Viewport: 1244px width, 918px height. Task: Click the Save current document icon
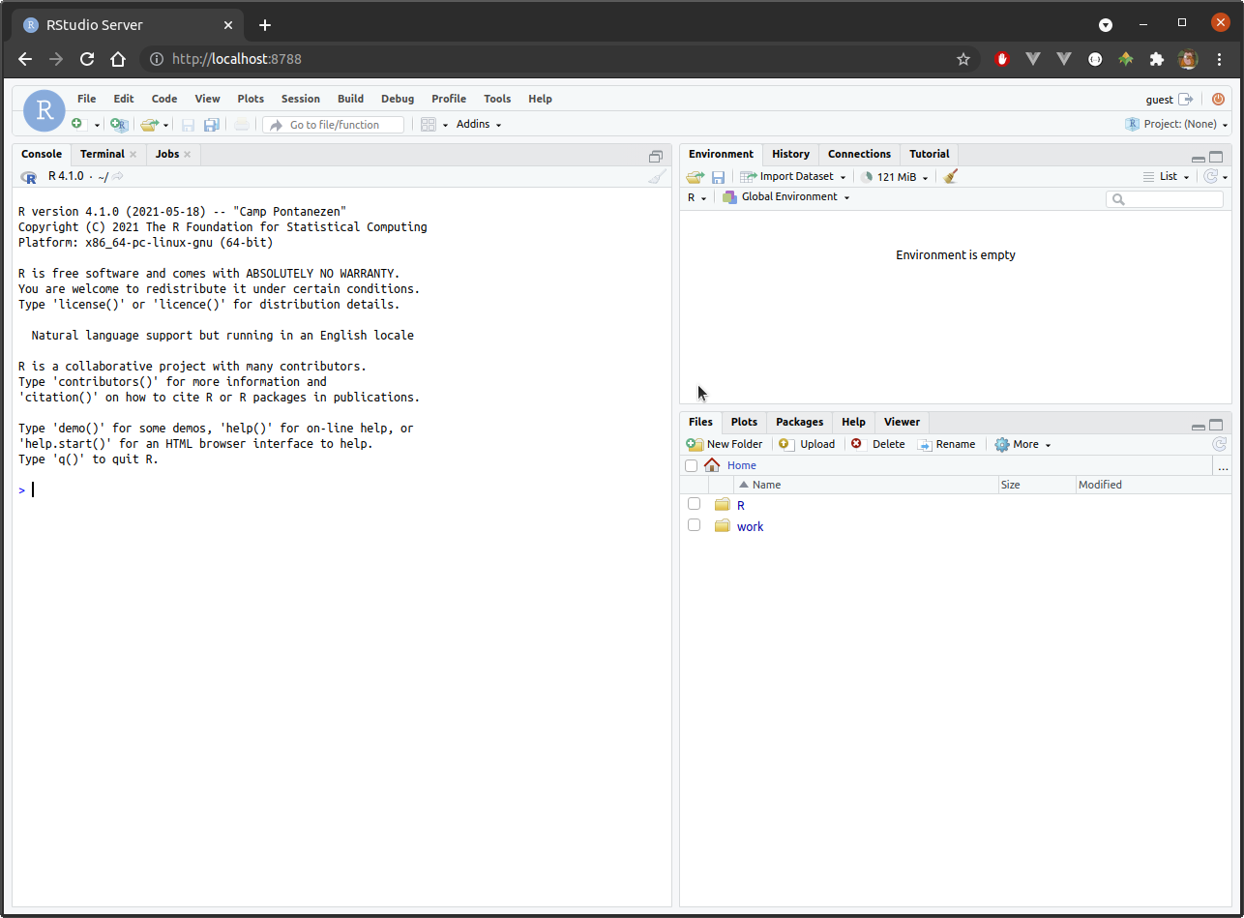(188, 124)
